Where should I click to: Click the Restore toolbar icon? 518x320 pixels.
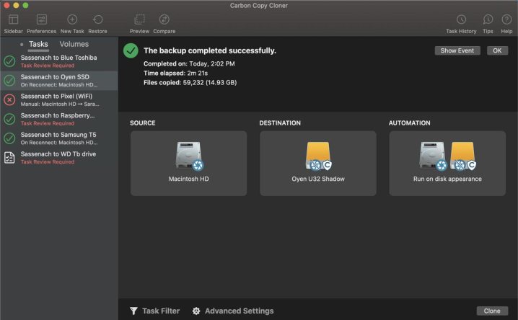[97, 20]
